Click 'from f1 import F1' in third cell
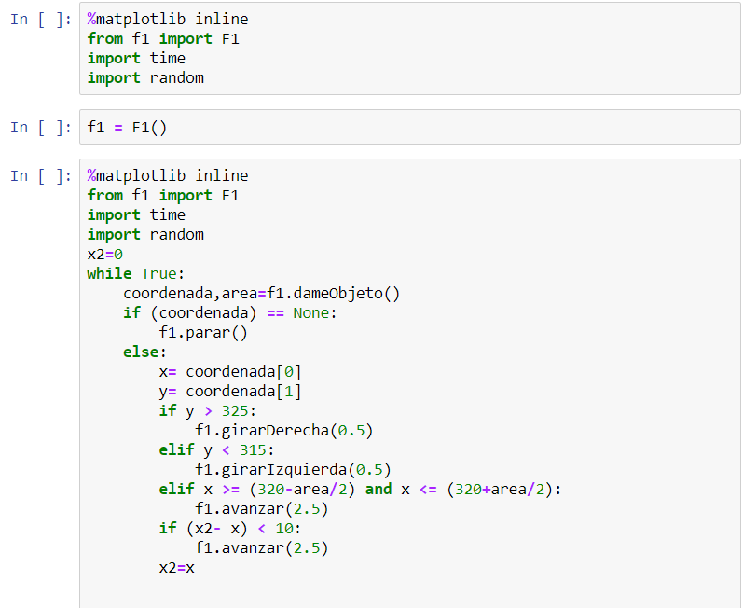The height and width of the screenshot is (608, 743). tap(163, 195)
